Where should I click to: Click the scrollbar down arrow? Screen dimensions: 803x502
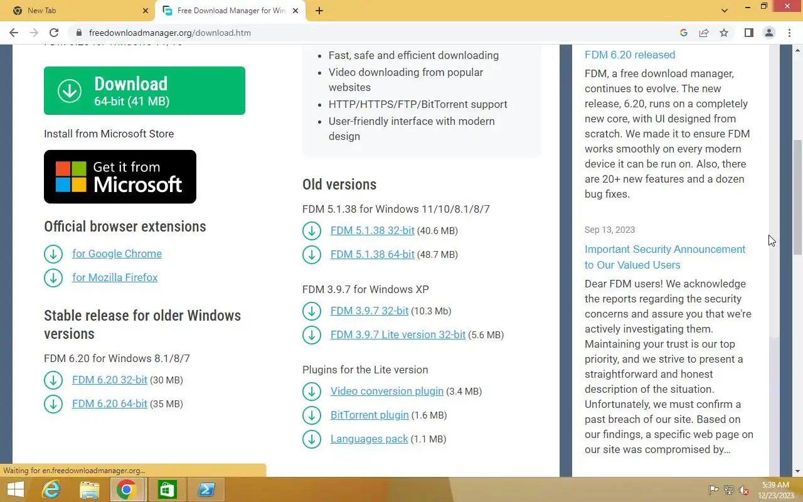click(x=797, y=471)
